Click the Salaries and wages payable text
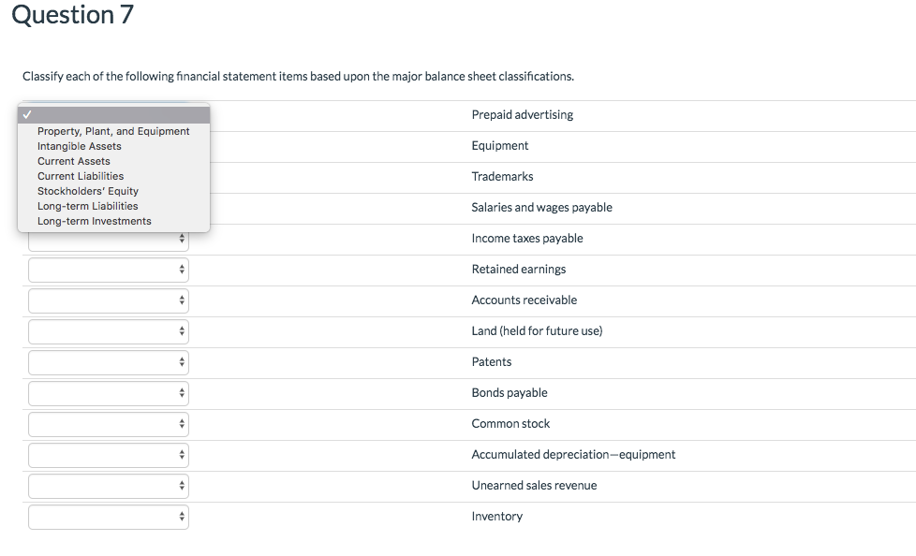This screenshot has height=556, width=916. [542, 208]
